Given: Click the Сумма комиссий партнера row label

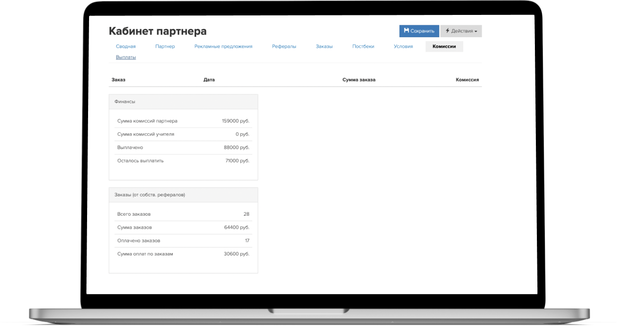Looking at the screenshot, I should click(147, 121).
